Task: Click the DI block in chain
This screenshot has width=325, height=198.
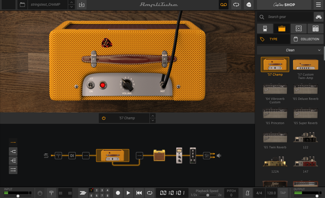Action: tap(72, 155)
